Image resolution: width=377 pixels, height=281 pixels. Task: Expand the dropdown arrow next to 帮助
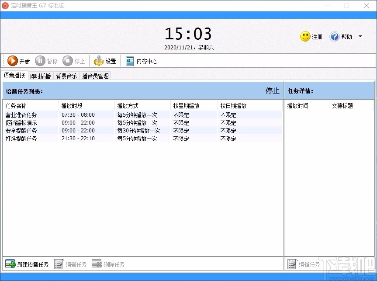(360, 37)
